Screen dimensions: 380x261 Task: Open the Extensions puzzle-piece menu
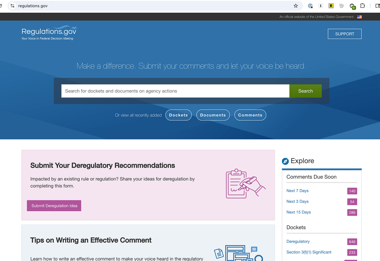pos(363,6)
